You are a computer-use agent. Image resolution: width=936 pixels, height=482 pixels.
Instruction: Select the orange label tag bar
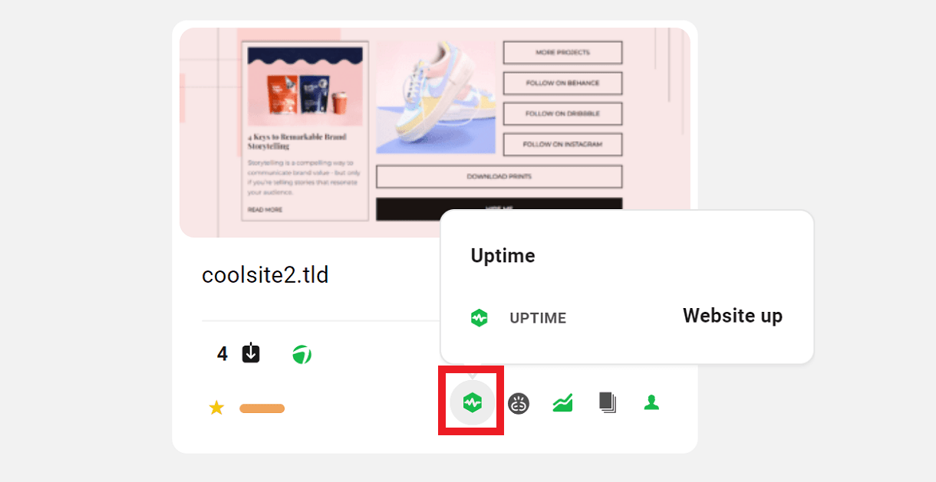(x=262, y=408)
